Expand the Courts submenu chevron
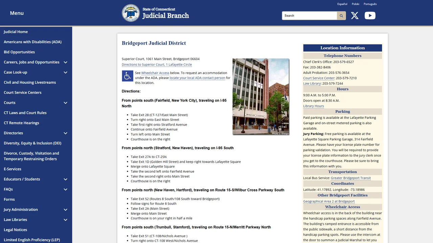The width and height of the screenshot is (433, 243). (x=65, y=103)
